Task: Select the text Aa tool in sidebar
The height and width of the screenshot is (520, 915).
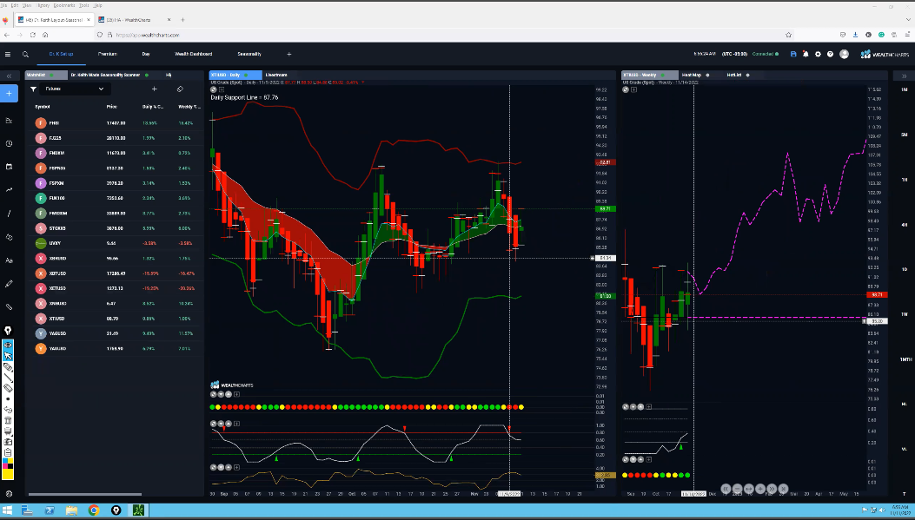Action: click(x=9, y=260)
